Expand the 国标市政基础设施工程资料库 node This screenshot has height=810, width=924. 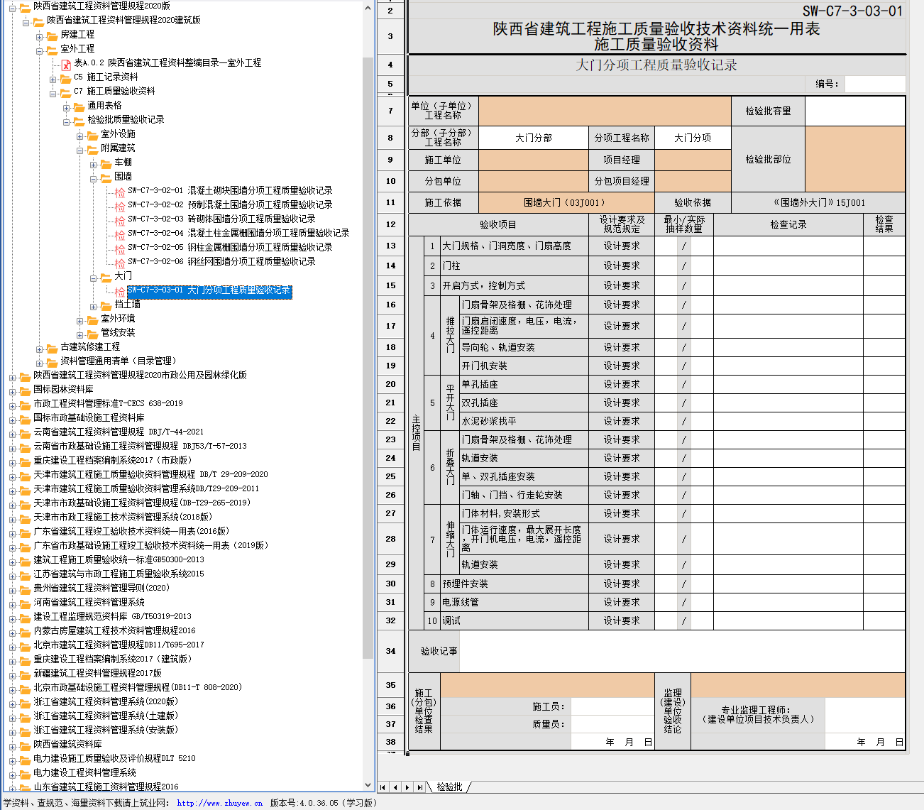(x=13, y=419)
